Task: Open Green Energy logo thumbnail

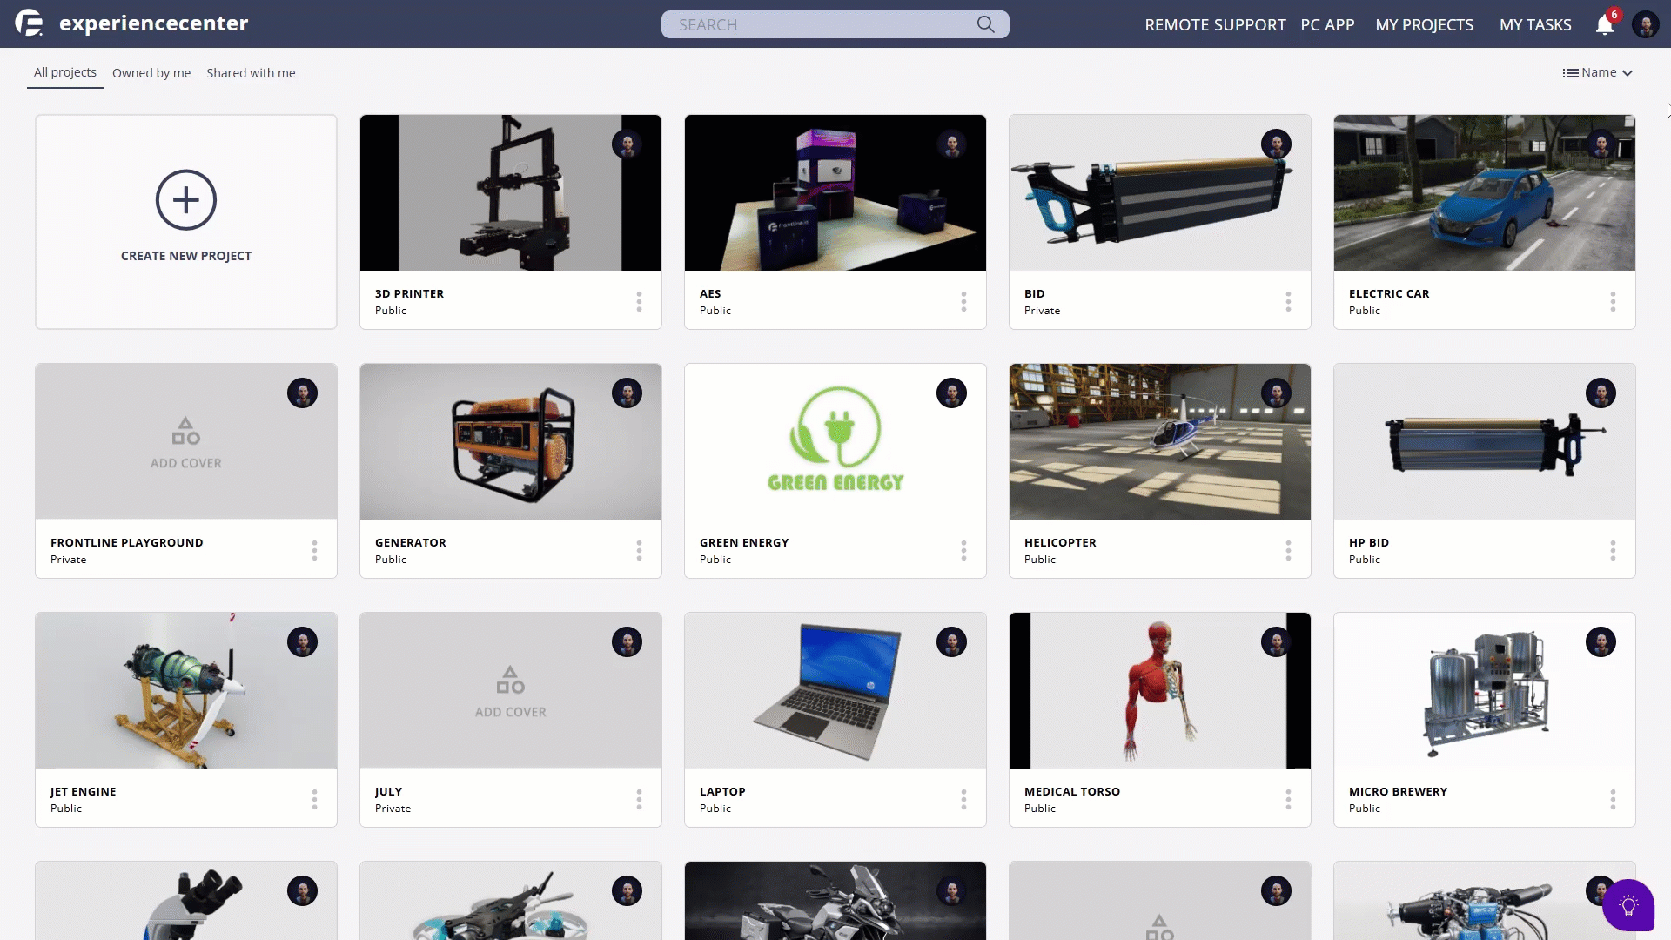Action: pos(835,441)
